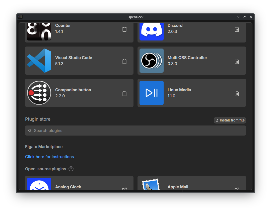Click the Linux Media title text

click(x=179, y=90)
